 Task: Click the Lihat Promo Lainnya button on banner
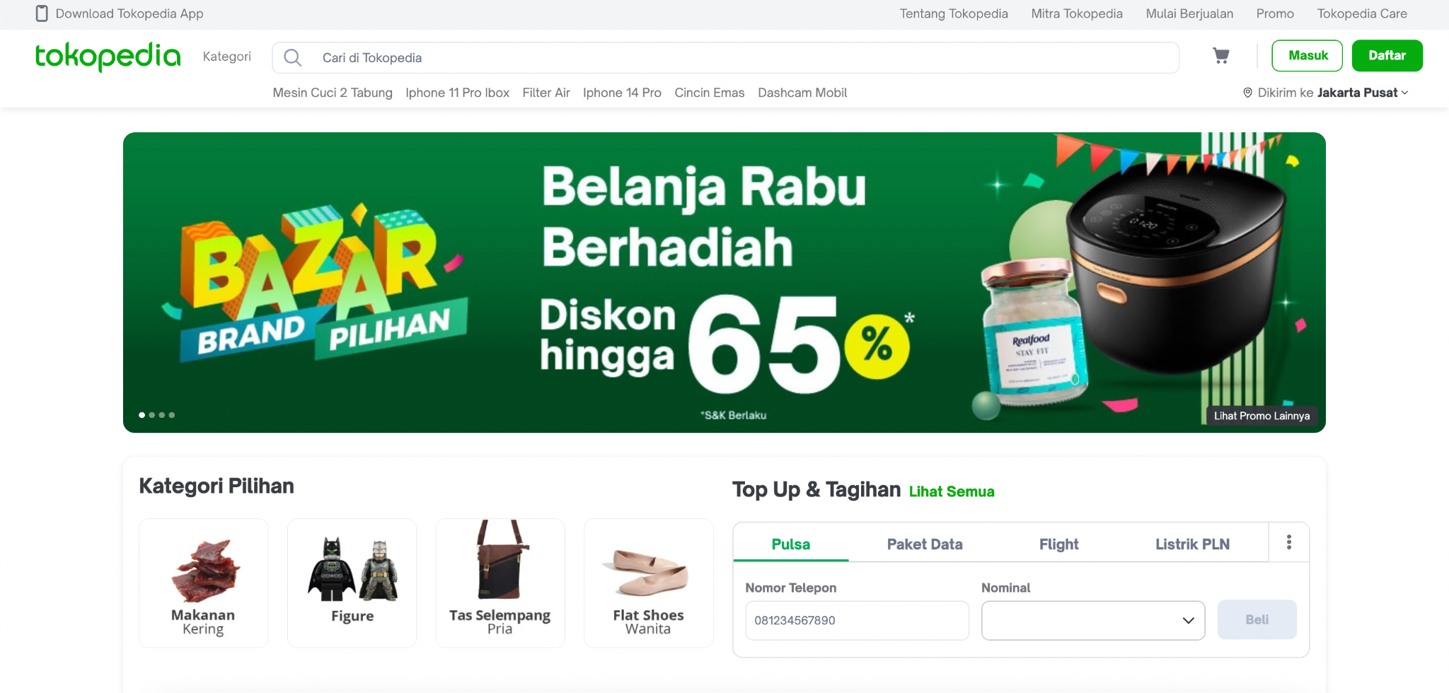(x=1262, y=416)
